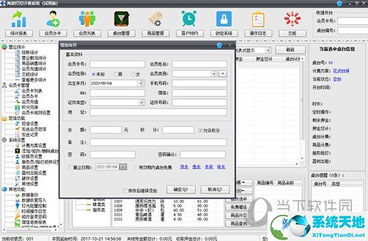368x241 pixels.
Task: Click skin icon in main window title bar
Action: (x=339, y=3)
